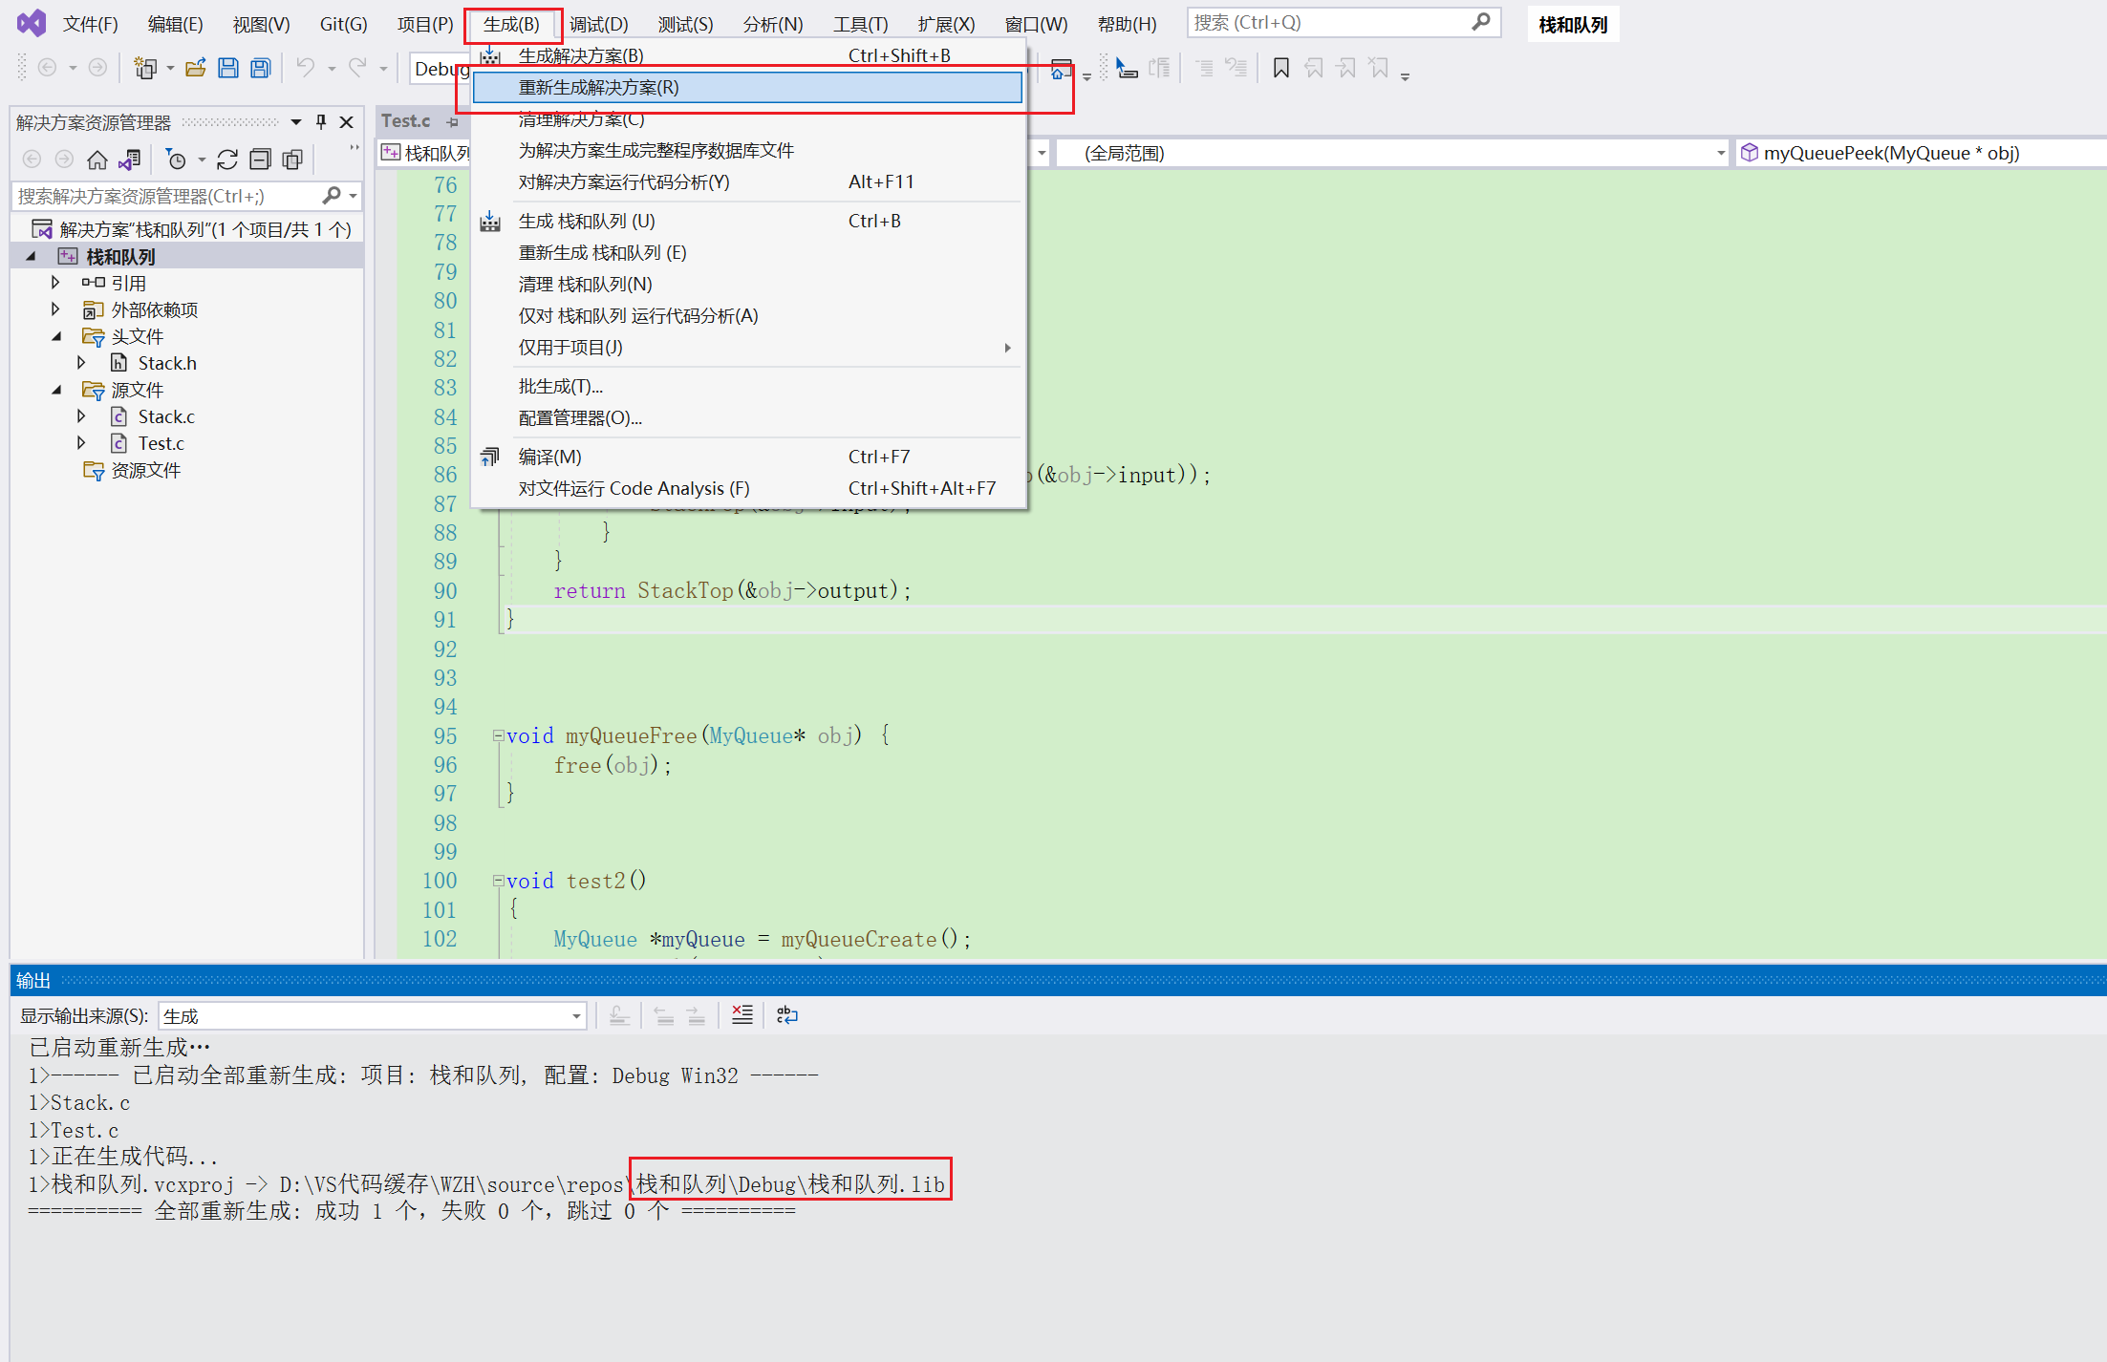Click the Collapse All icon in Solution Explorer
The image size is (2107, 1362).
click(x=260, y=160)
